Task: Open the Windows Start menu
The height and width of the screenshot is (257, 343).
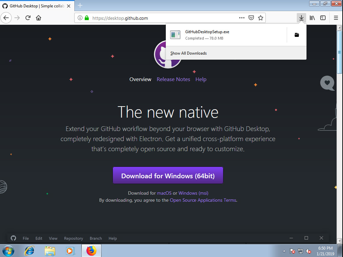Action: 8,251
